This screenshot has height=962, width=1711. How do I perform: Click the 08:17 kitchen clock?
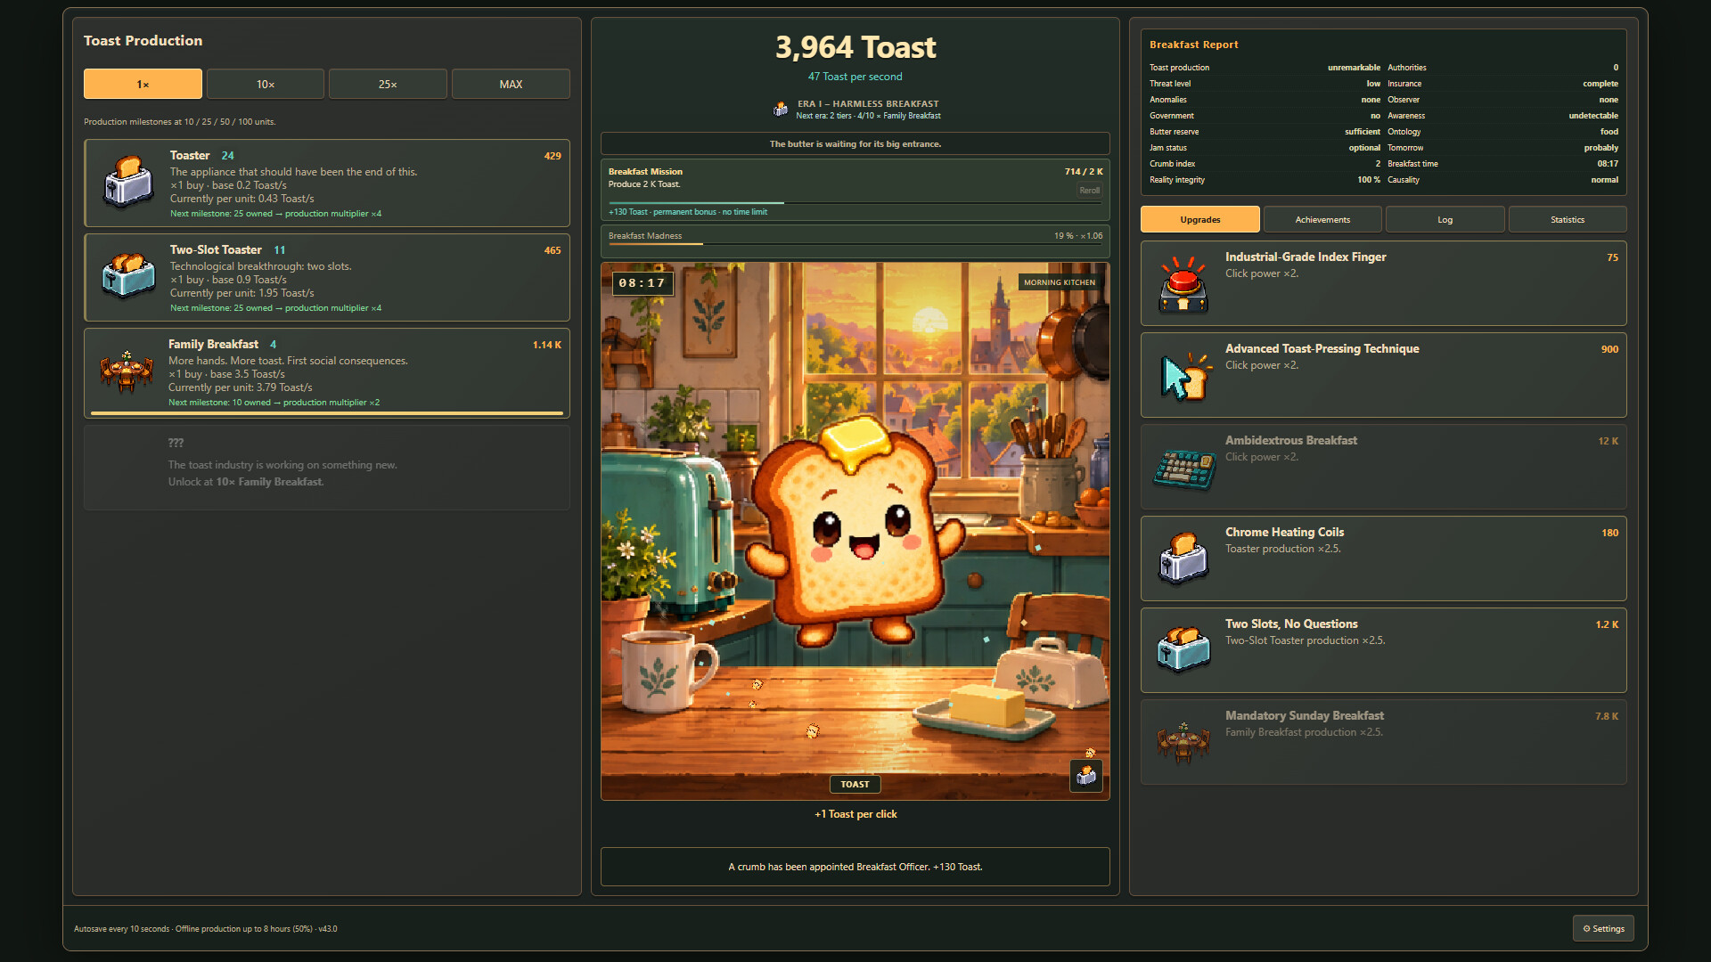[642, 282]
